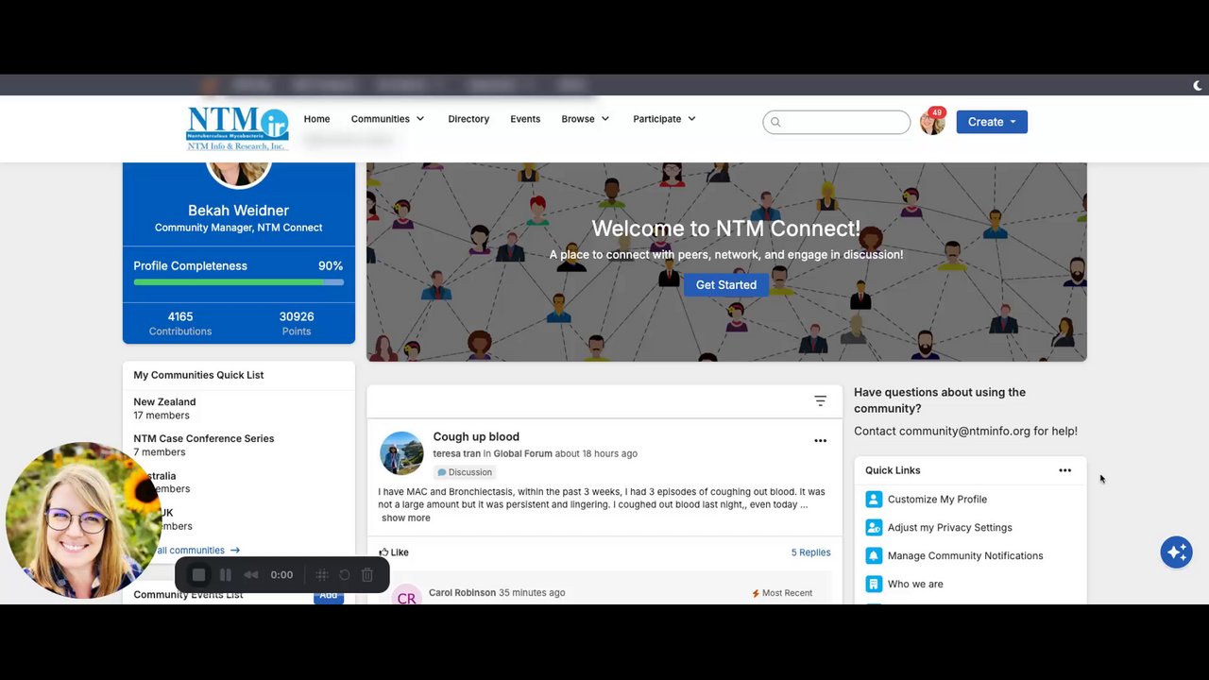Open the Home page

click(x=316, y=119)
